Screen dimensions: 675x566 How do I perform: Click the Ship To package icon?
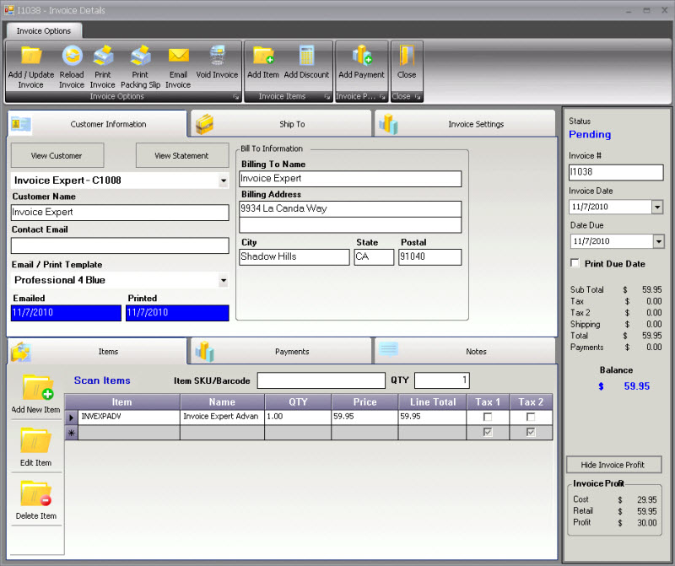pyautogui.click(x=204, y=124)
